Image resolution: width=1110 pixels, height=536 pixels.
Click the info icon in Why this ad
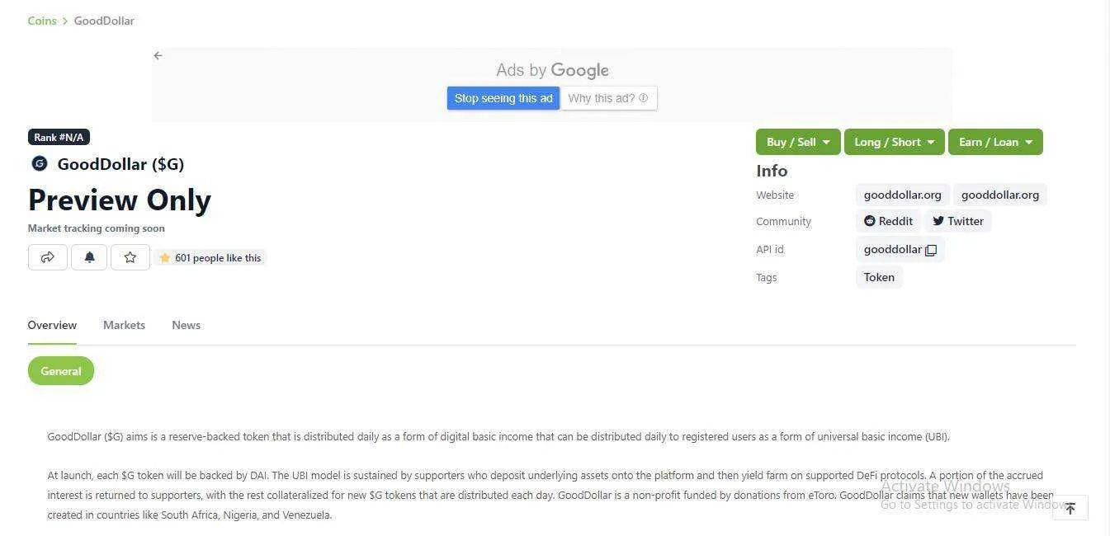click(644, 98)
